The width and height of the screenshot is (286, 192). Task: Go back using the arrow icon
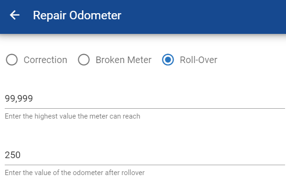(x=15, y=16)
